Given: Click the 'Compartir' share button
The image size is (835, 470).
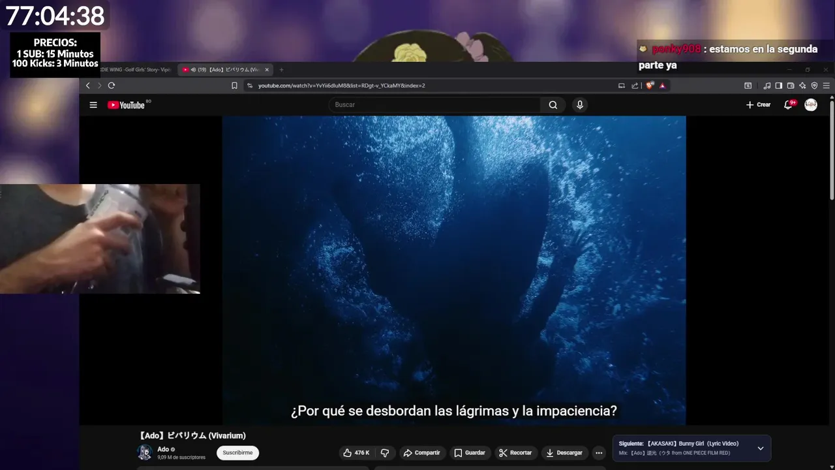Looking at the screenshot, I should point(421,453).
